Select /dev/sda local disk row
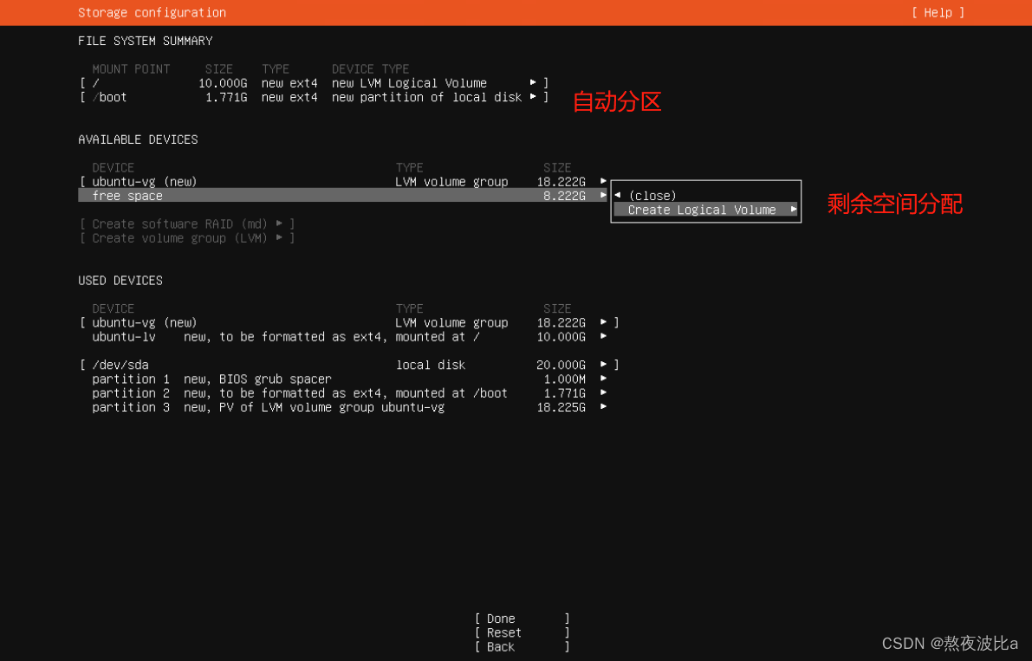This screenshot has width=1032, height=661. click(349, 365)
